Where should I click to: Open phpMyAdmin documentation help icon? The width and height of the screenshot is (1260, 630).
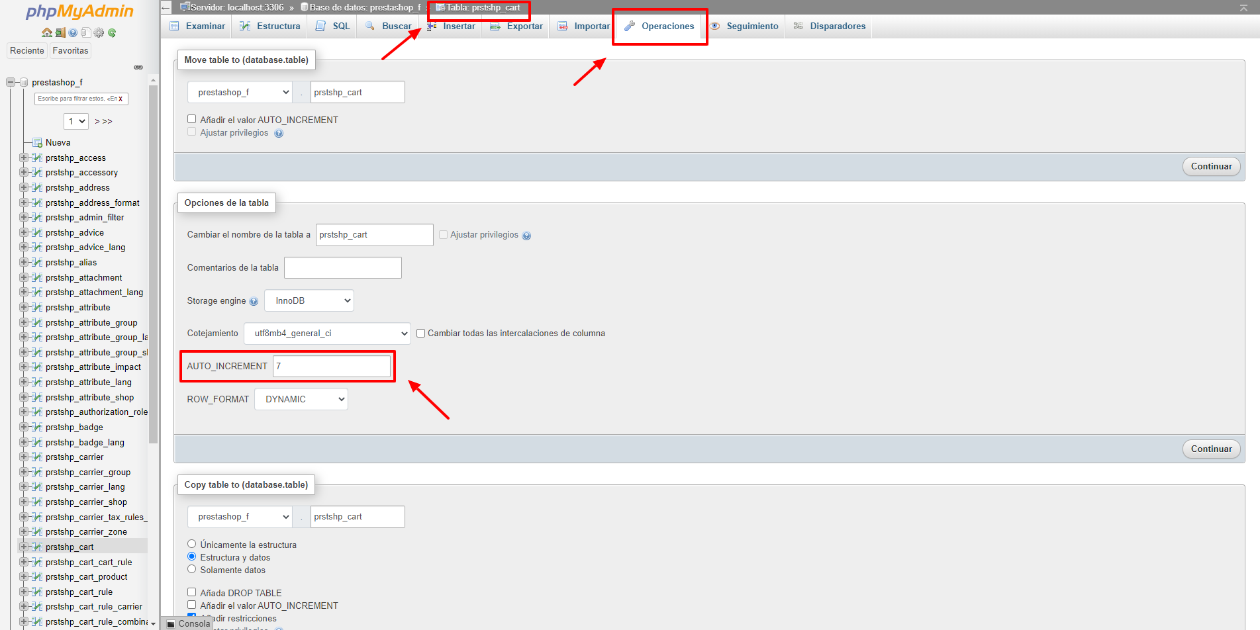point(73,32)
